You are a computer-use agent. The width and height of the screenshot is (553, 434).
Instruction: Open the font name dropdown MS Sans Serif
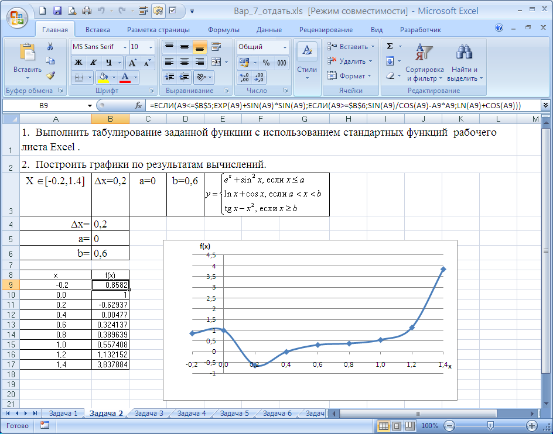tap(125, 47)
